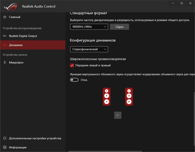Click the microphone icon in sidebar
Image resolution: width=195 pixels, height=152 pixels.
point(5,62)
